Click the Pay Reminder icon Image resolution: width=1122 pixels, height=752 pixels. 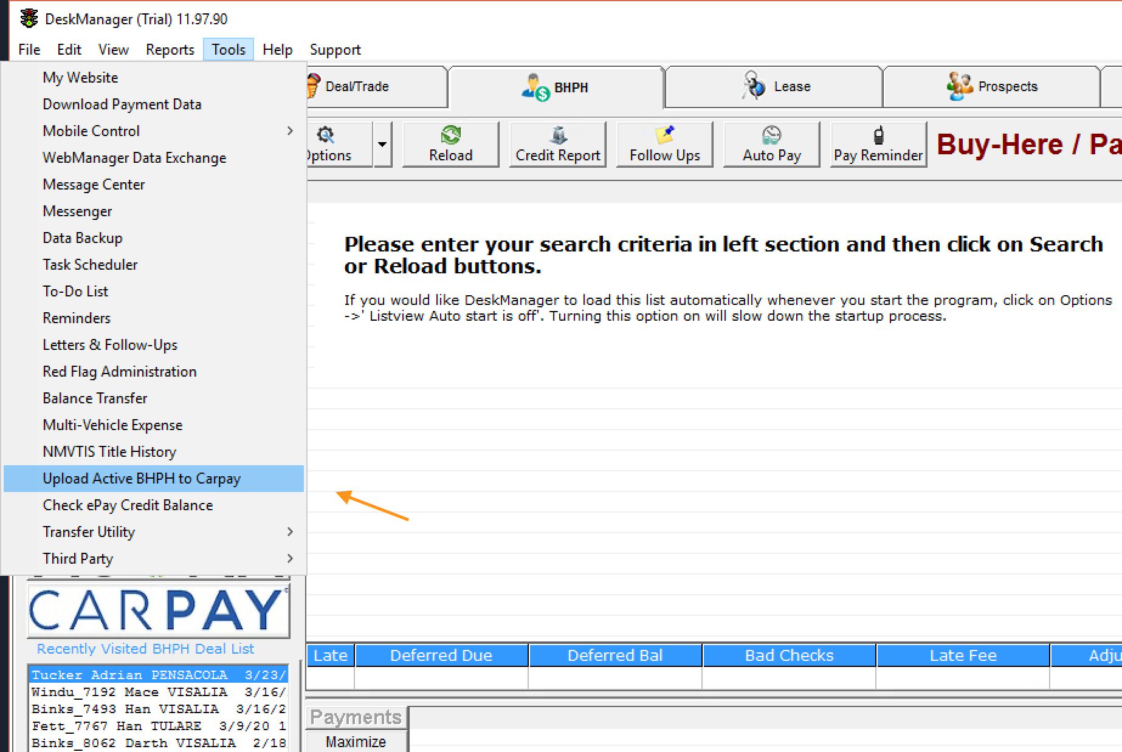click(x=878, y=135)
